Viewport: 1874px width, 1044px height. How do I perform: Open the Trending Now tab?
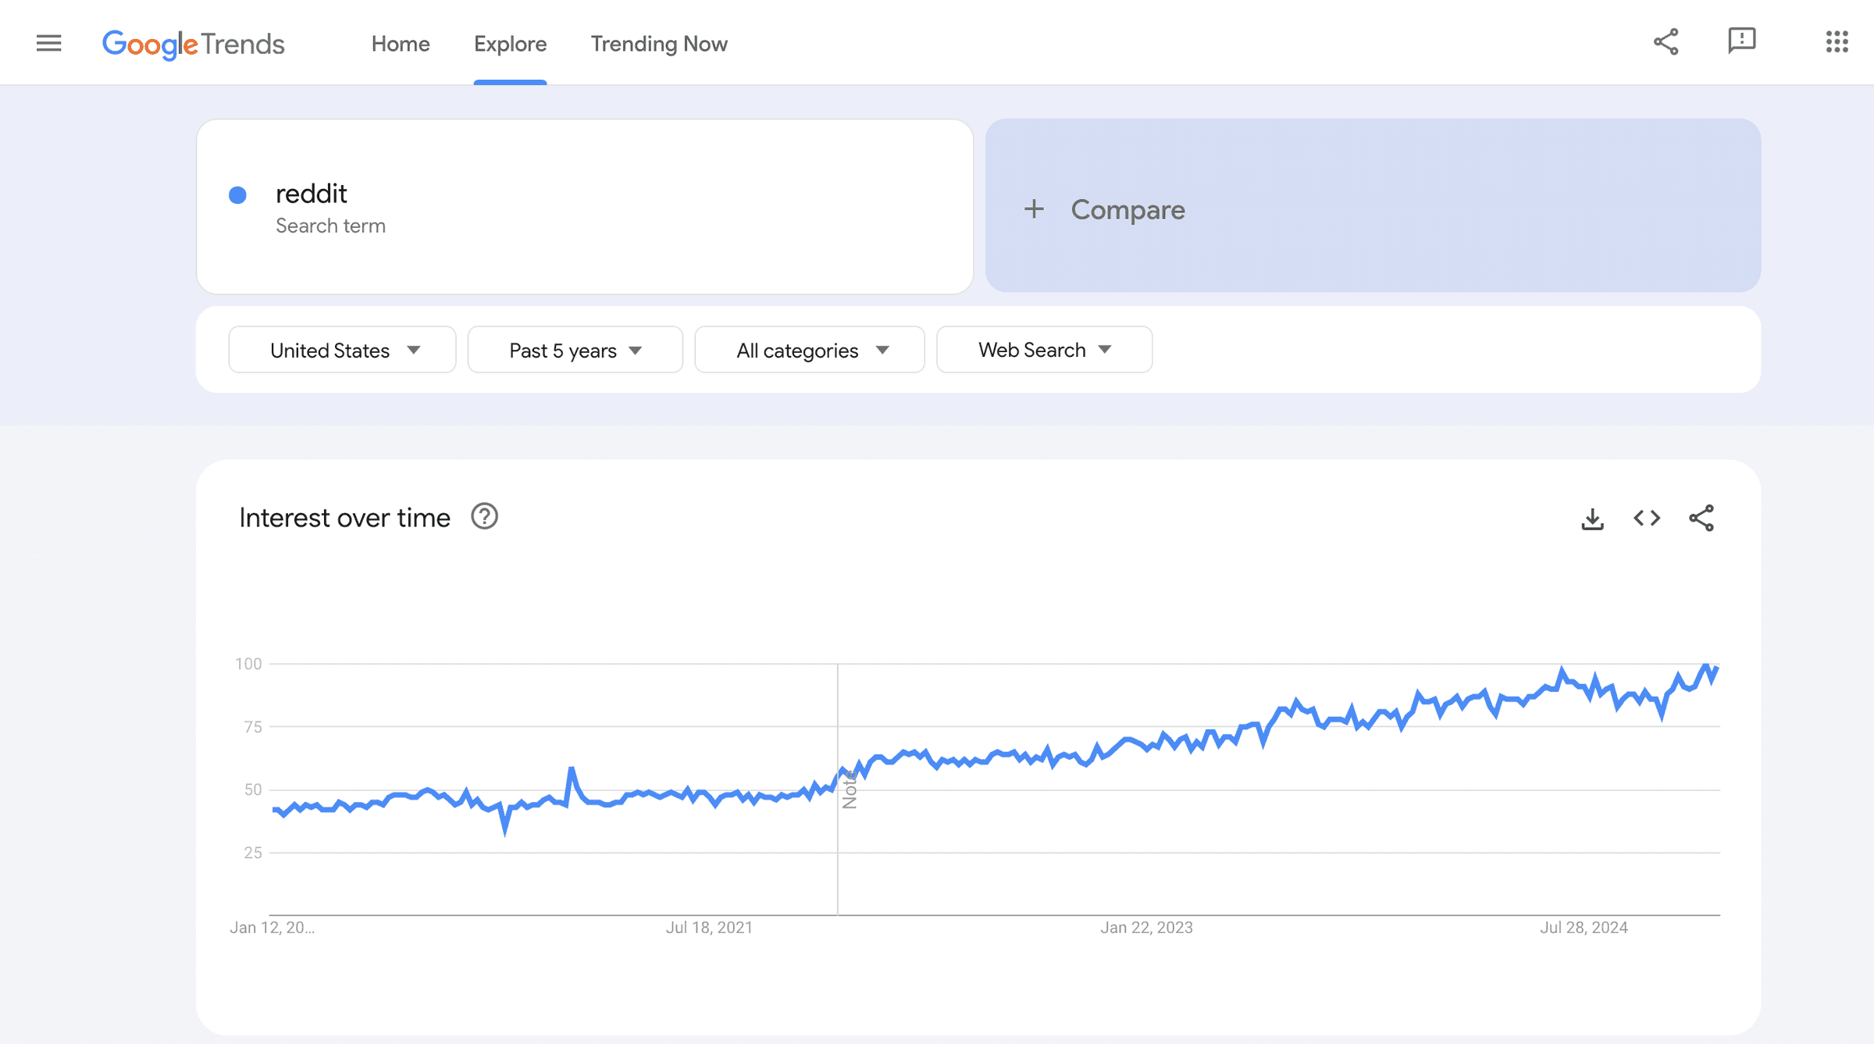coord(659,45)
